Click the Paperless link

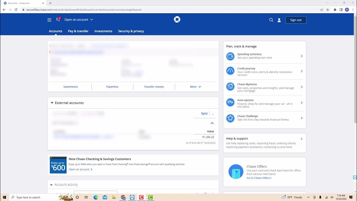pos(112,87)
